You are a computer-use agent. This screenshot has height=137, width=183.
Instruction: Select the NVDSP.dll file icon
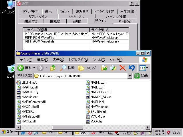click(19, 112)
